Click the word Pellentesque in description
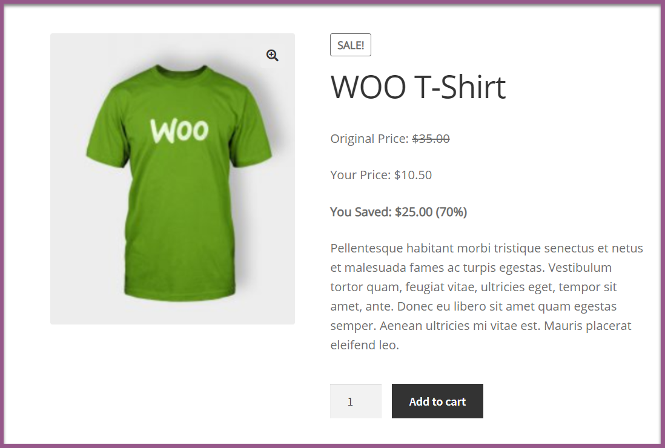 [367, 248]
